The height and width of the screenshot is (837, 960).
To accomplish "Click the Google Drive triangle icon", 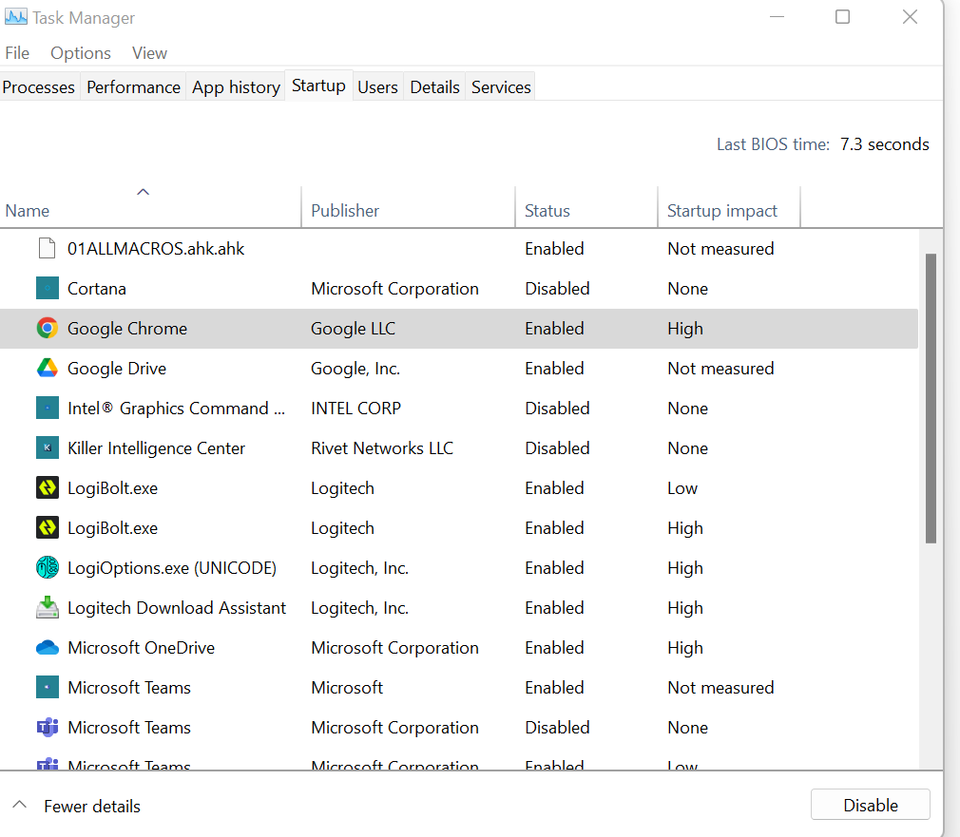I will [48, 368].
